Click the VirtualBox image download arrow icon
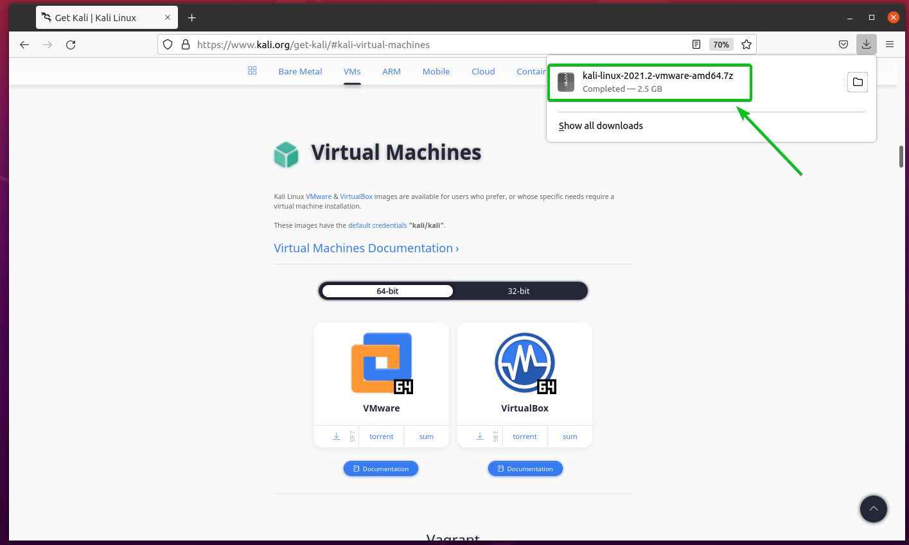909x545 pixels. coord(480,437)
